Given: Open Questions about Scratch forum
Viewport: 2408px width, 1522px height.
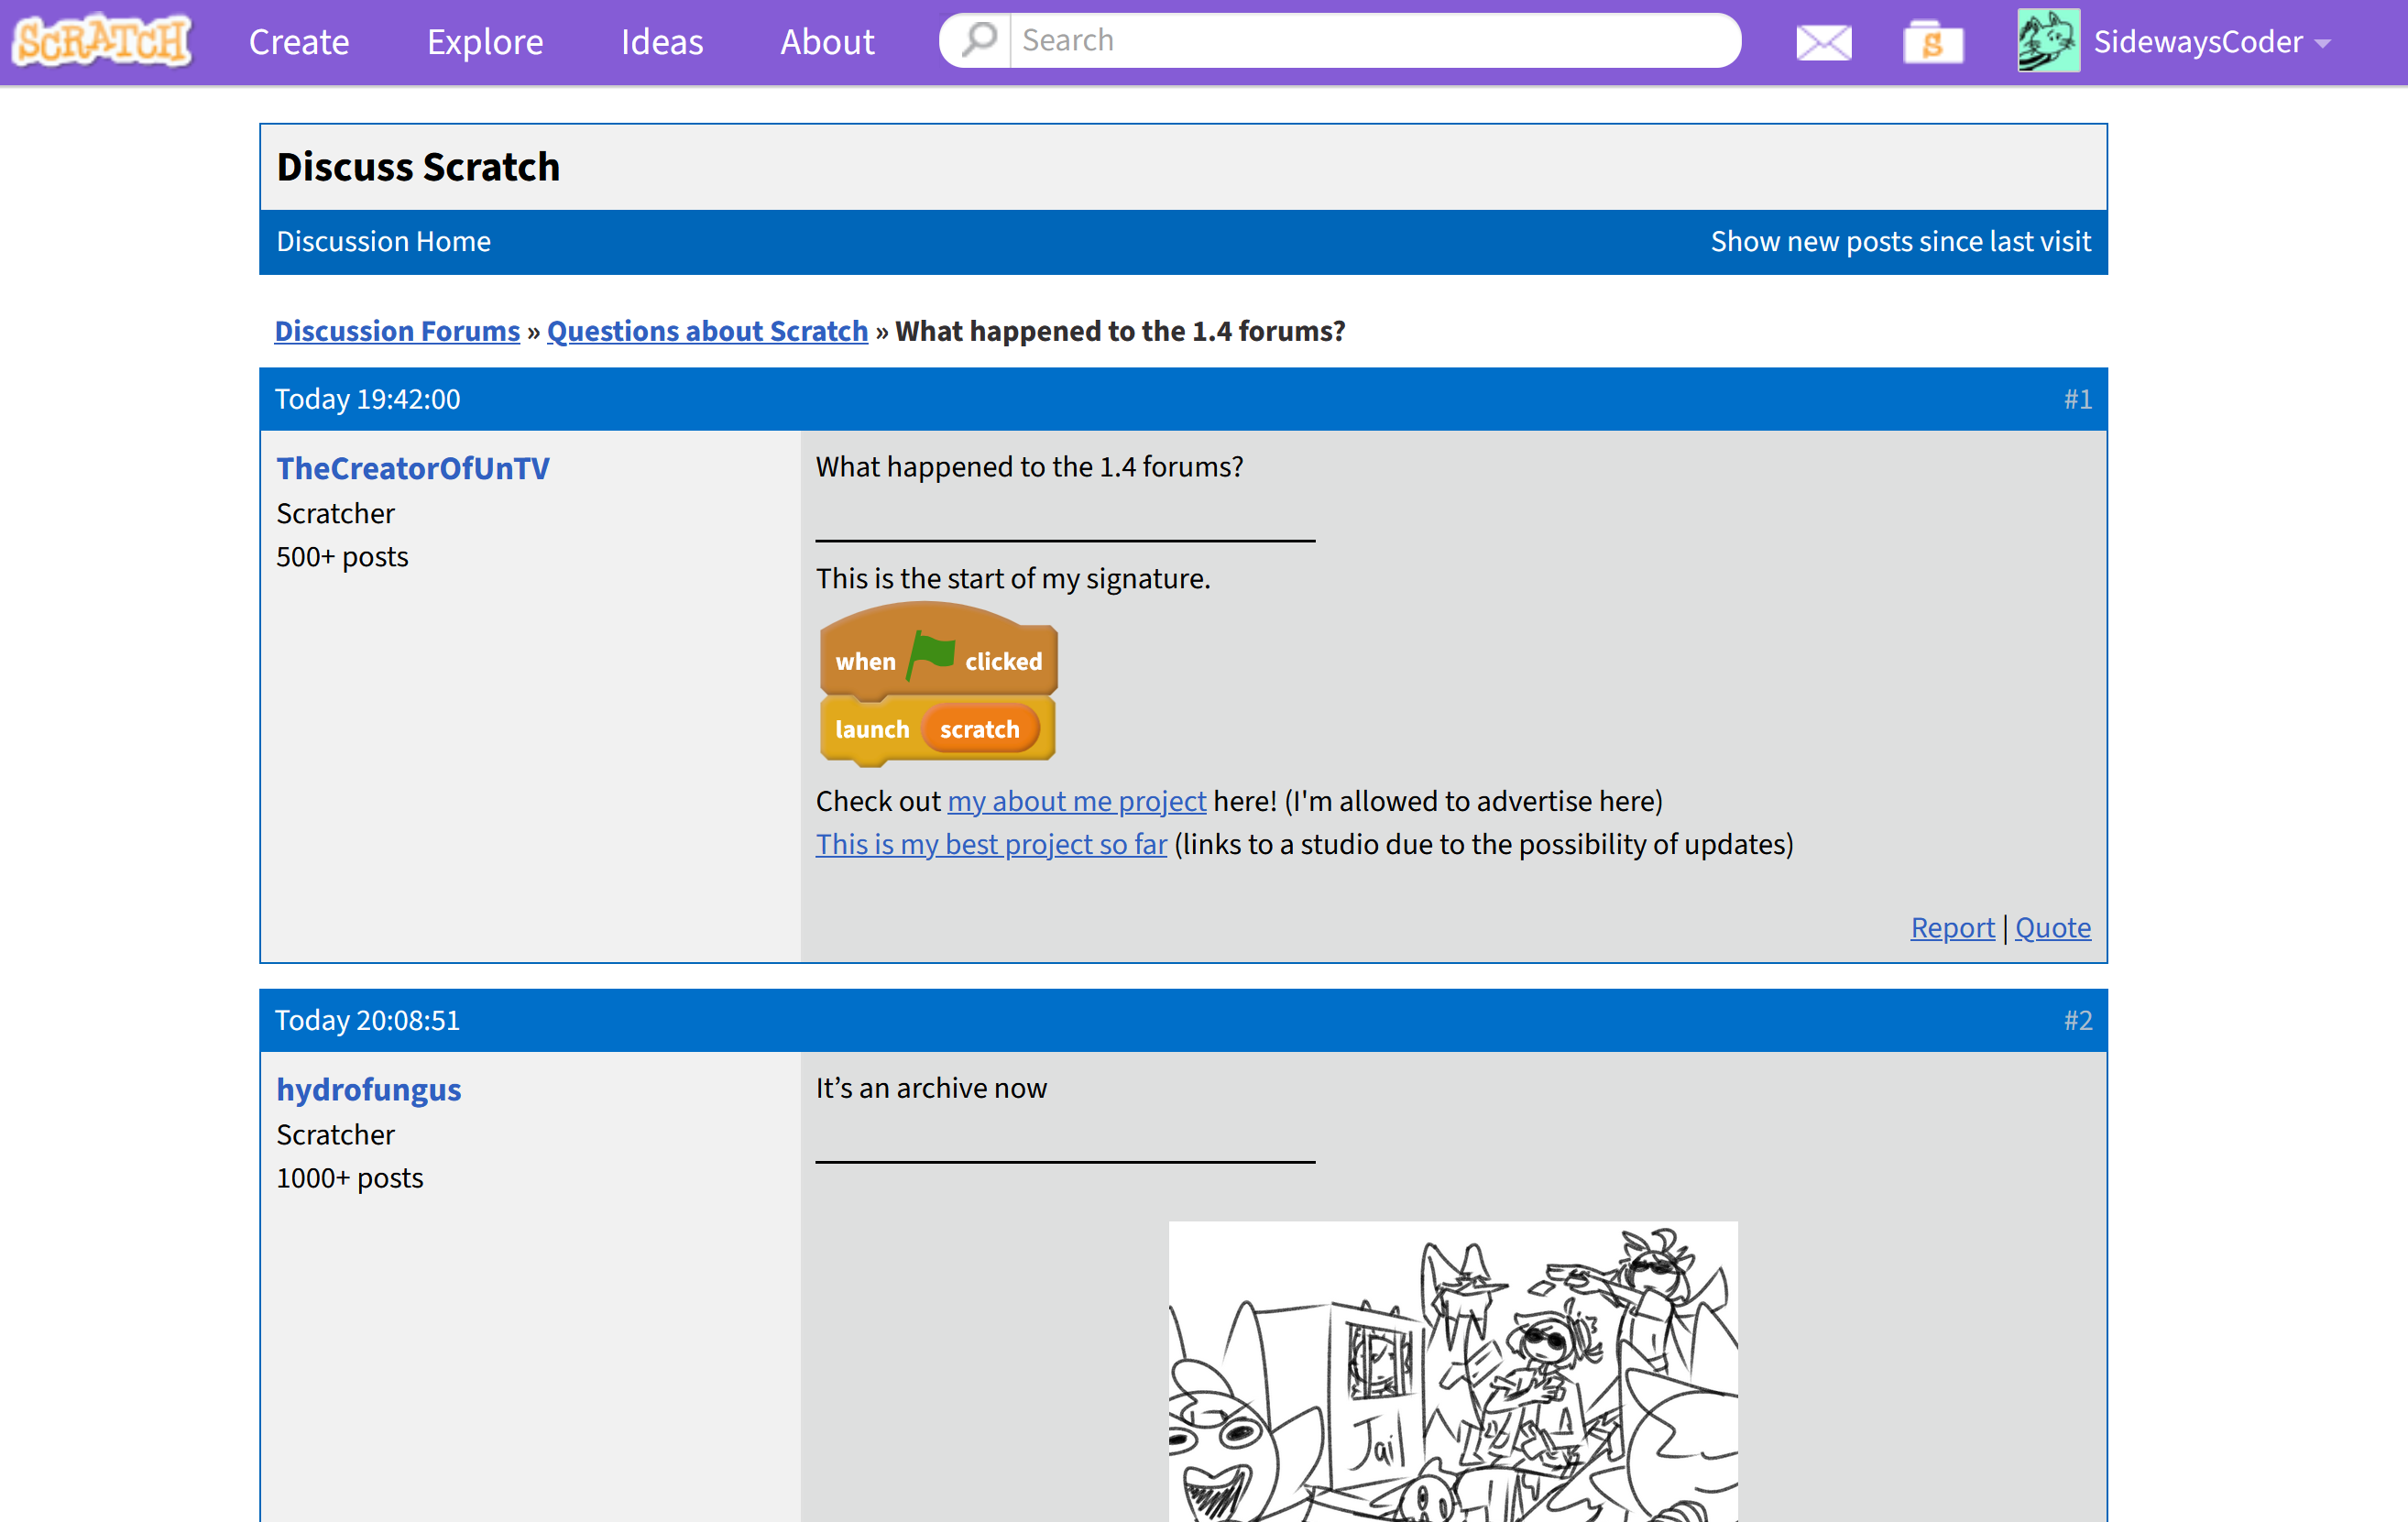Looking at the screenshot, I should (x=706, y=331).
